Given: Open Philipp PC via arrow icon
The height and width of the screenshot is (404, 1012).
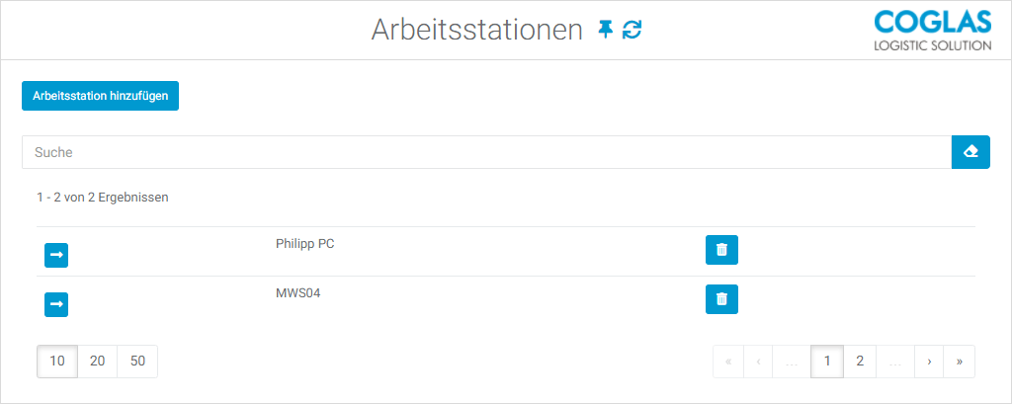Looking at the screenshot, I should [56, 255].
